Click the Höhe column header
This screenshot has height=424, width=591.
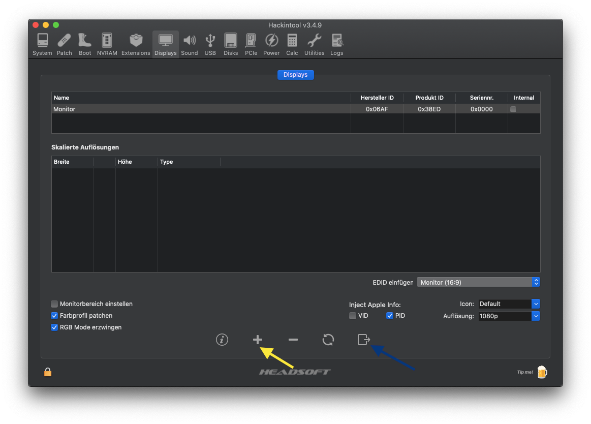pos(136,162)
